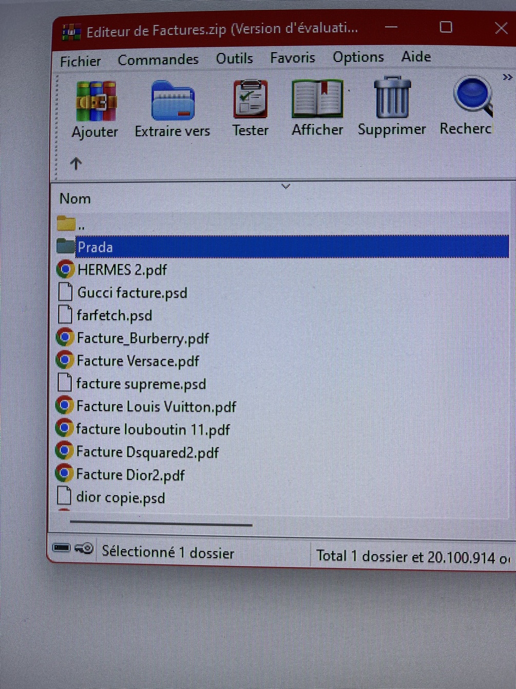Click Chrome icon beside facture louboutin 11.pdf
This screenshot has width=516, height=689.
[64, 428]
